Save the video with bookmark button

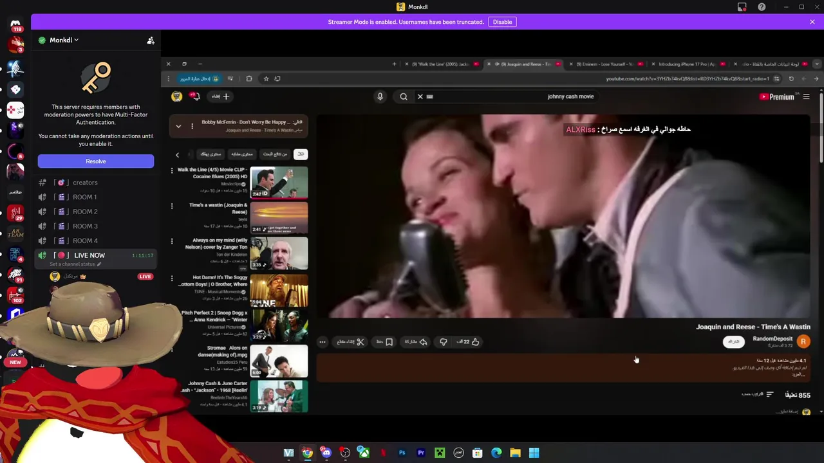tap(385, 342)
